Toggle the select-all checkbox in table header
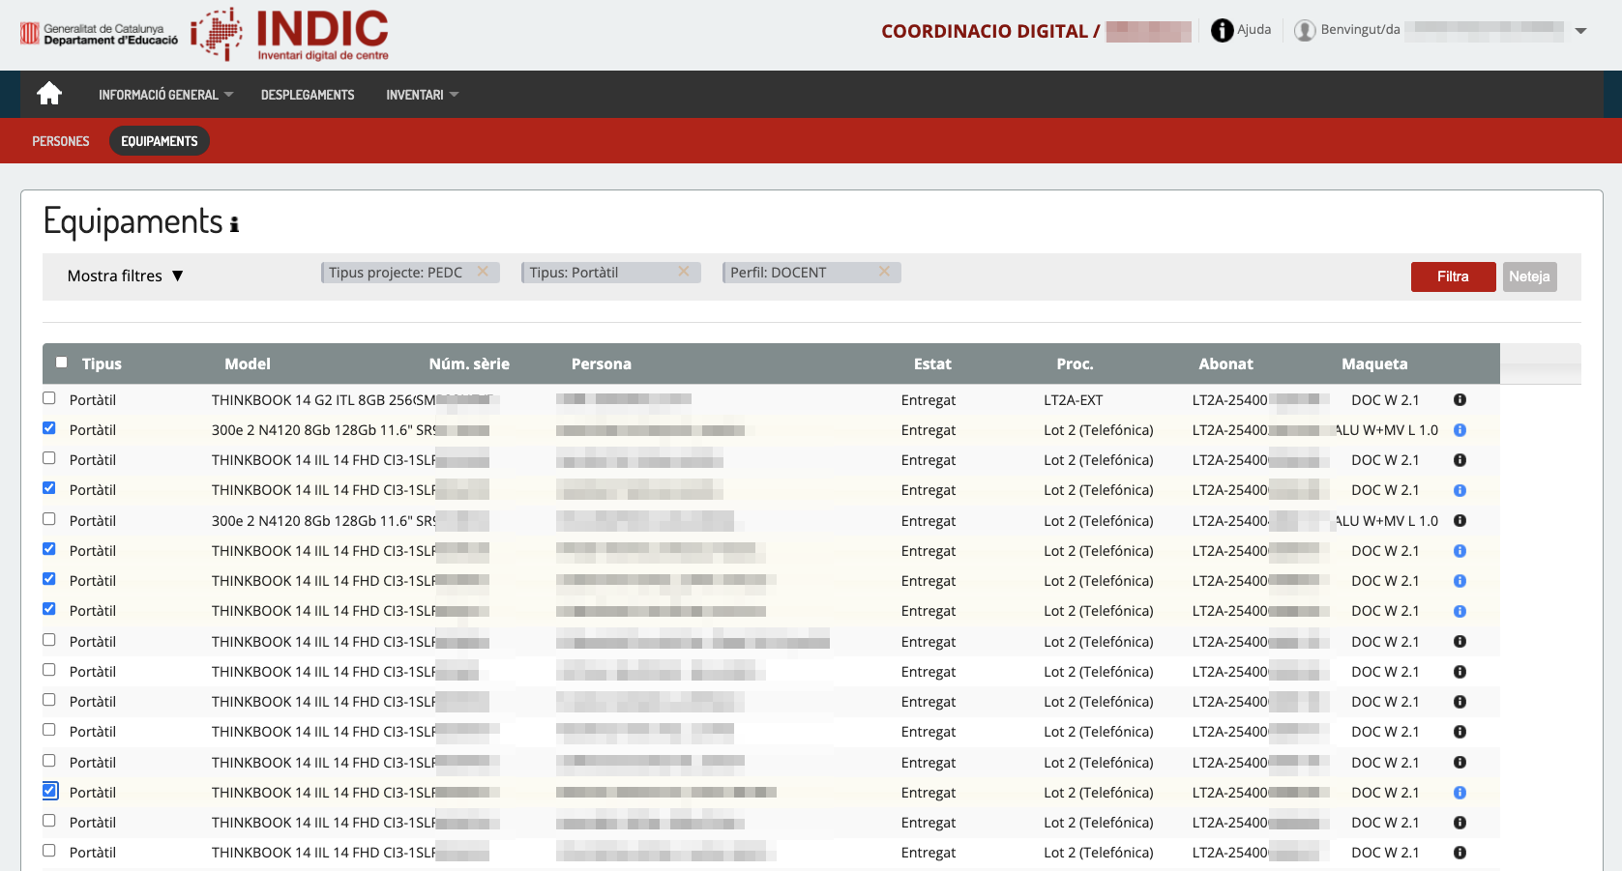The height and width of the screenshot is (871, 1622). tap(62, 363)
